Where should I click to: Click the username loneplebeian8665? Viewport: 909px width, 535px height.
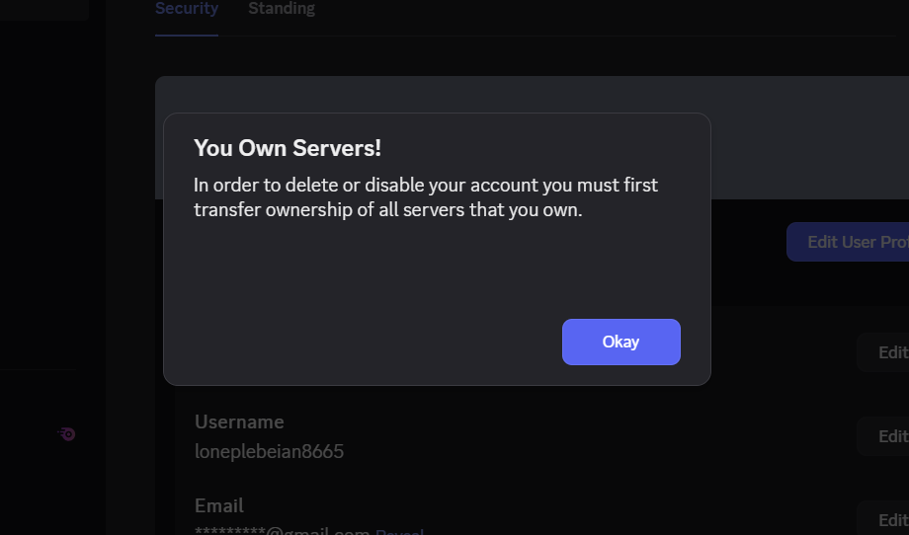pos(269,452)
